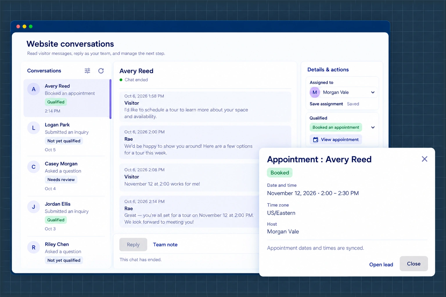Click Save assignment
Image resolution: width=446 pixels, height=297 pixels.
326,104
